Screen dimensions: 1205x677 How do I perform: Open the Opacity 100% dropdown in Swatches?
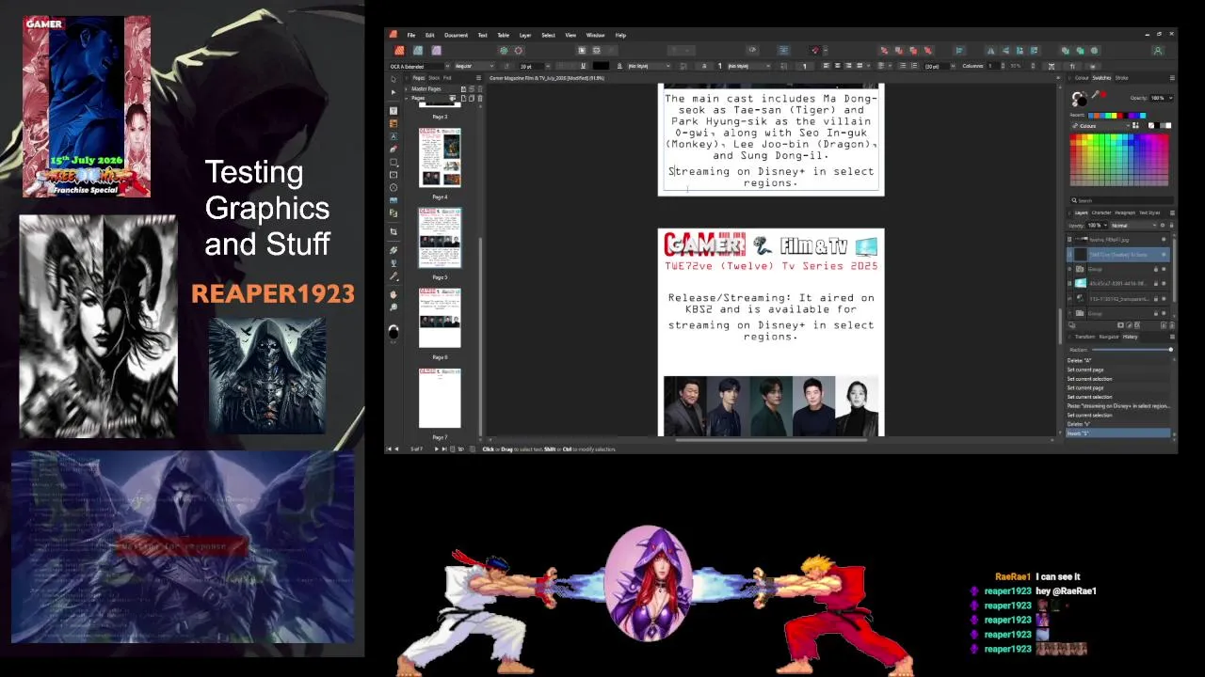[x=1162, y=98]
